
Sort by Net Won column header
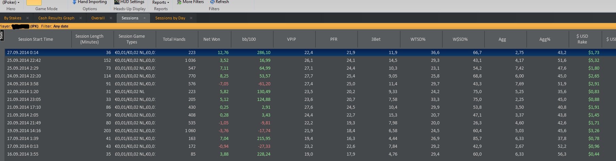tap(212, 39)
